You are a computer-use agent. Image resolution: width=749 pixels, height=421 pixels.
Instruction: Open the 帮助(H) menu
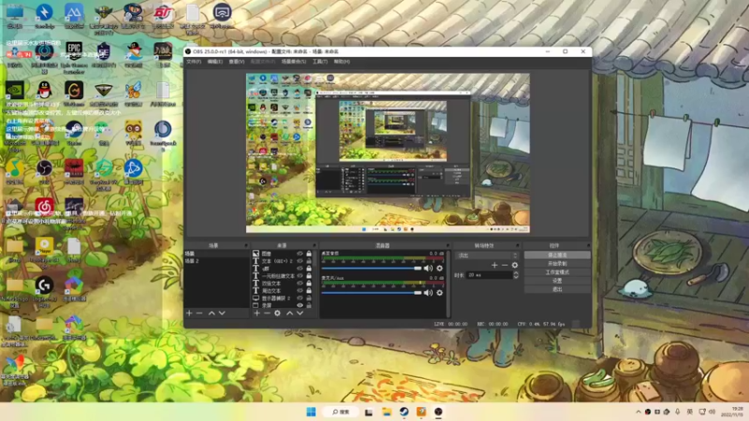tap(342, 62)
